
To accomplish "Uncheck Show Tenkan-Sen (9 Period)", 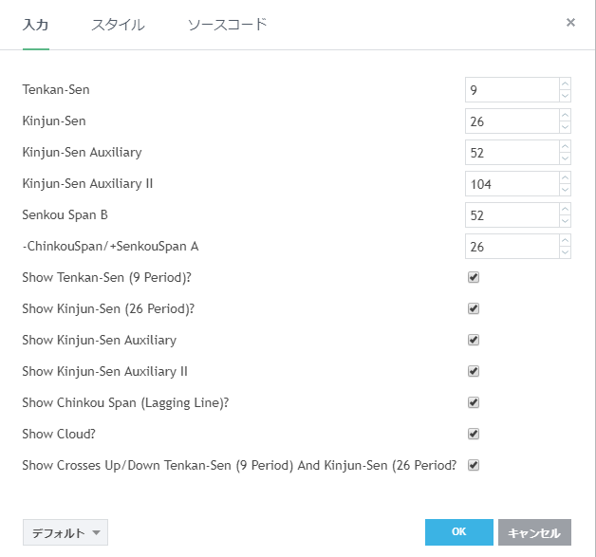I will point(474,277).
